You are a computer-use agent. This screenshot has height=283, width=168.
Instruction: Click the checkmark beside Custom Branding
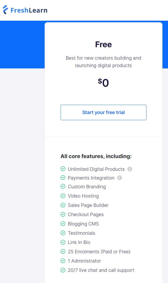tap(63, 186)
